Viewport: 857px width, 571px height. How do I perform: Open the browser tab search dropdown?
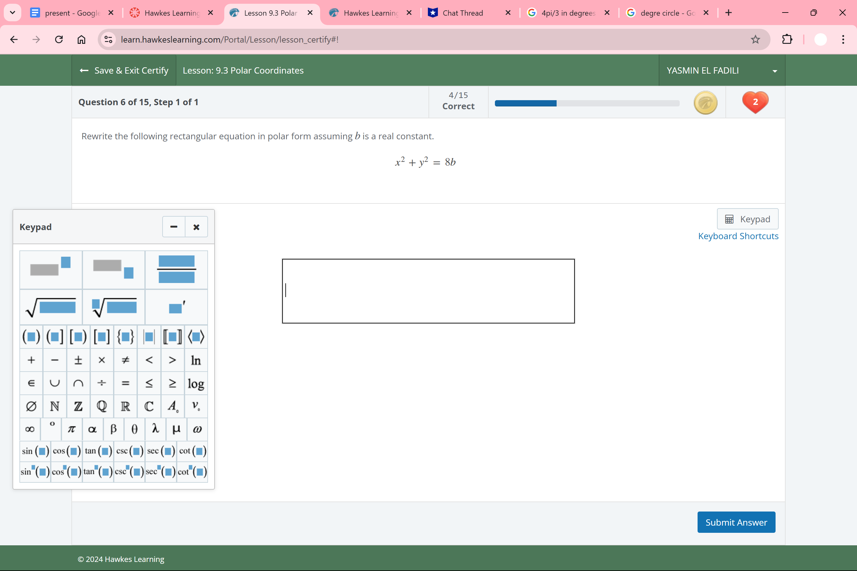point(13,13)
